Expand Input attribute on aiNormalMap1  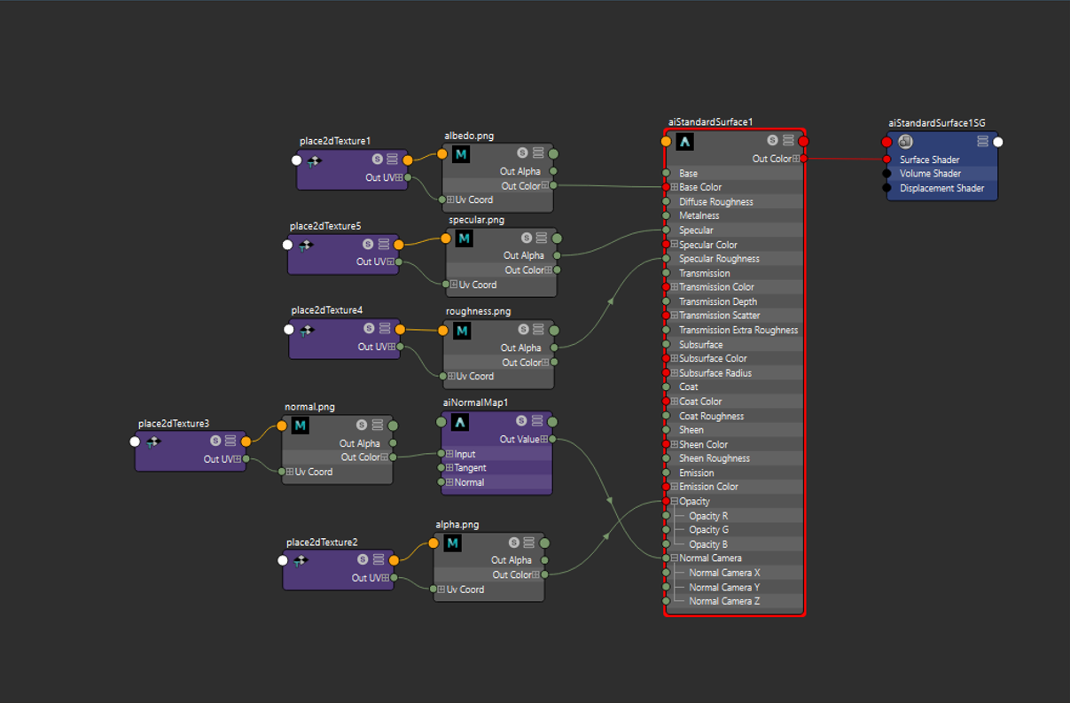coord(449,454)
